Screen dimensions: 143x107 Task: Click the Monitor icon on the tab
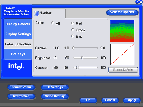pos(36,13)
